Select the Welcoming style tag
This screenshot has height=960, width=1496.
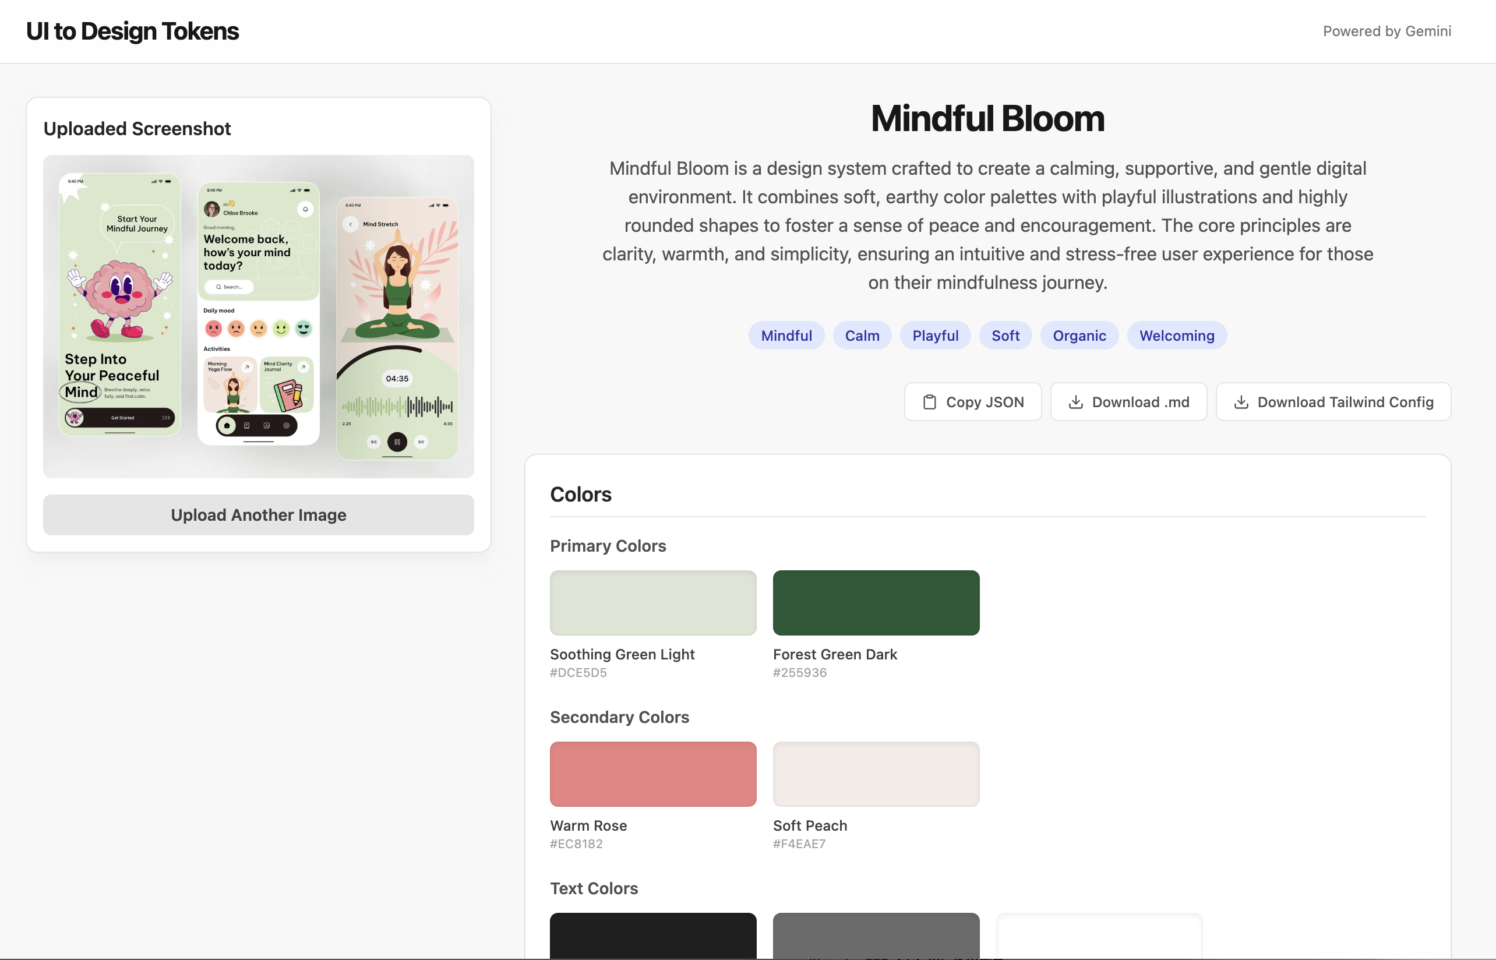(x=1176, y=336)
